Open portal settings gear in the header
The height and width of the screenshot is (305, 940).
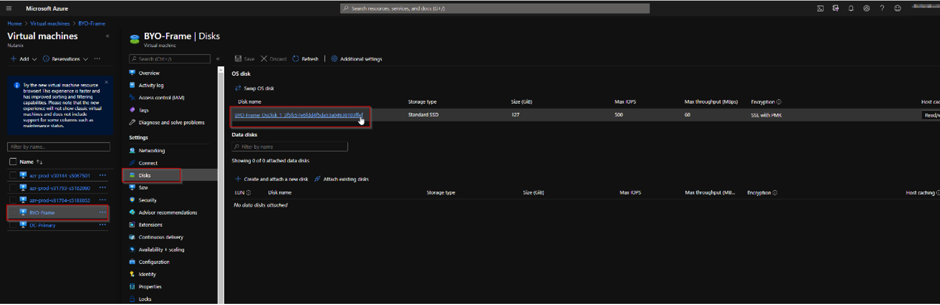866,8
